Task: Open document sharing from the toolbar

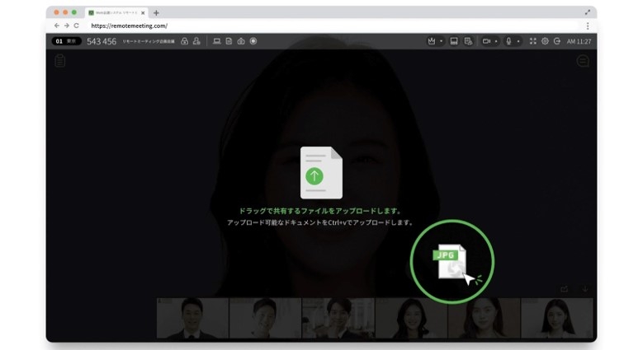Action: tap(229, 41)
